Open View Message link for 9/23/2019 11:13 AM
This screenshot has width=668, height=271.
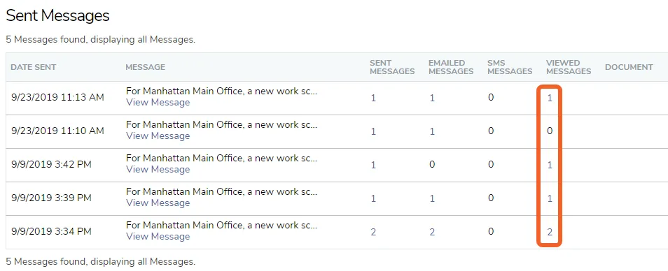pyautogui.click(x=158, y=103)
